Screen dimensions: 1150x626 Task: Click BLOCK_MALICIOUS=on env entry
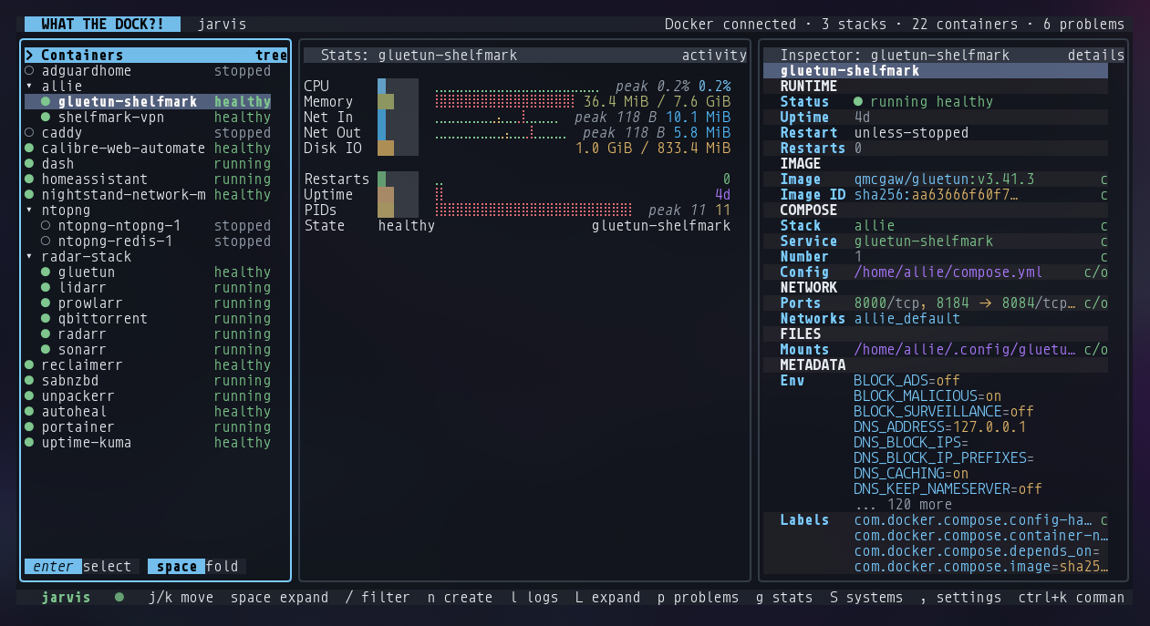[927, 396]
